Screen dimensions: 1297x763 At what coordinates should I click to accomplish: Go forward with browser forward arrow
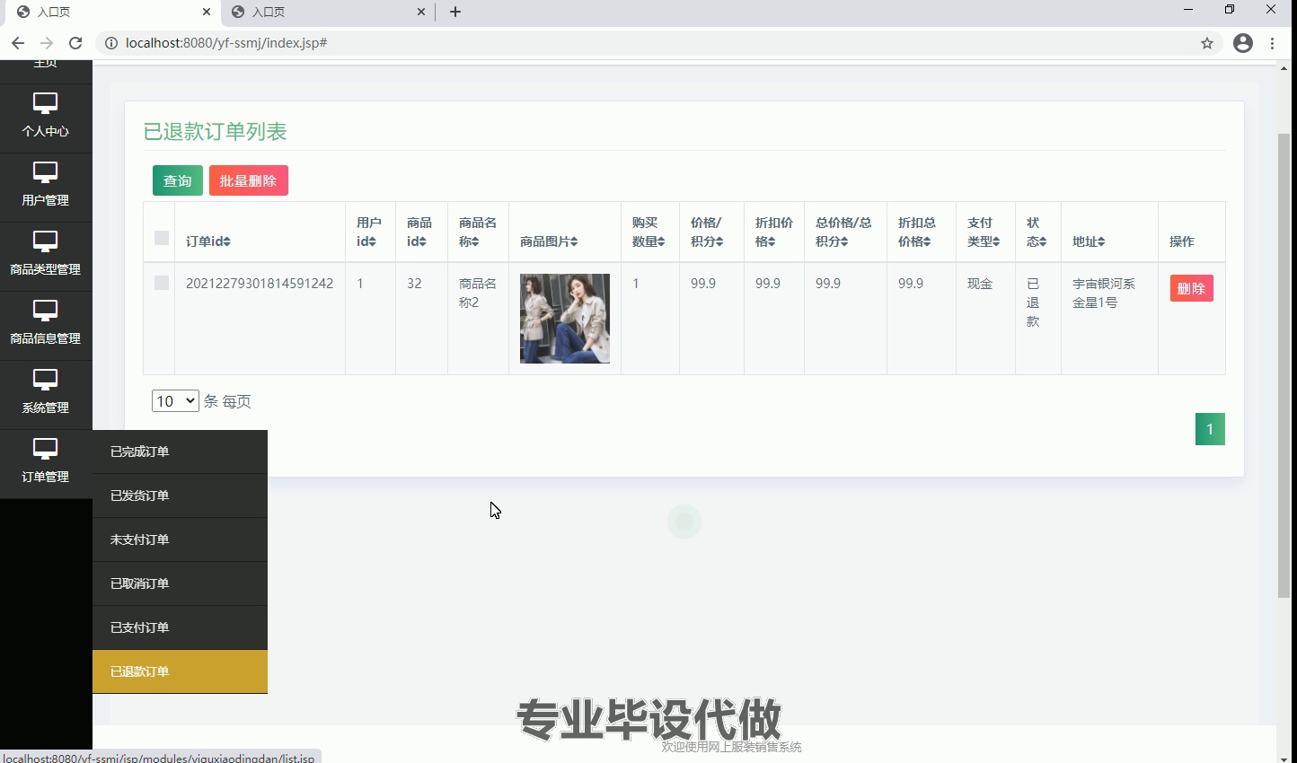47,43
